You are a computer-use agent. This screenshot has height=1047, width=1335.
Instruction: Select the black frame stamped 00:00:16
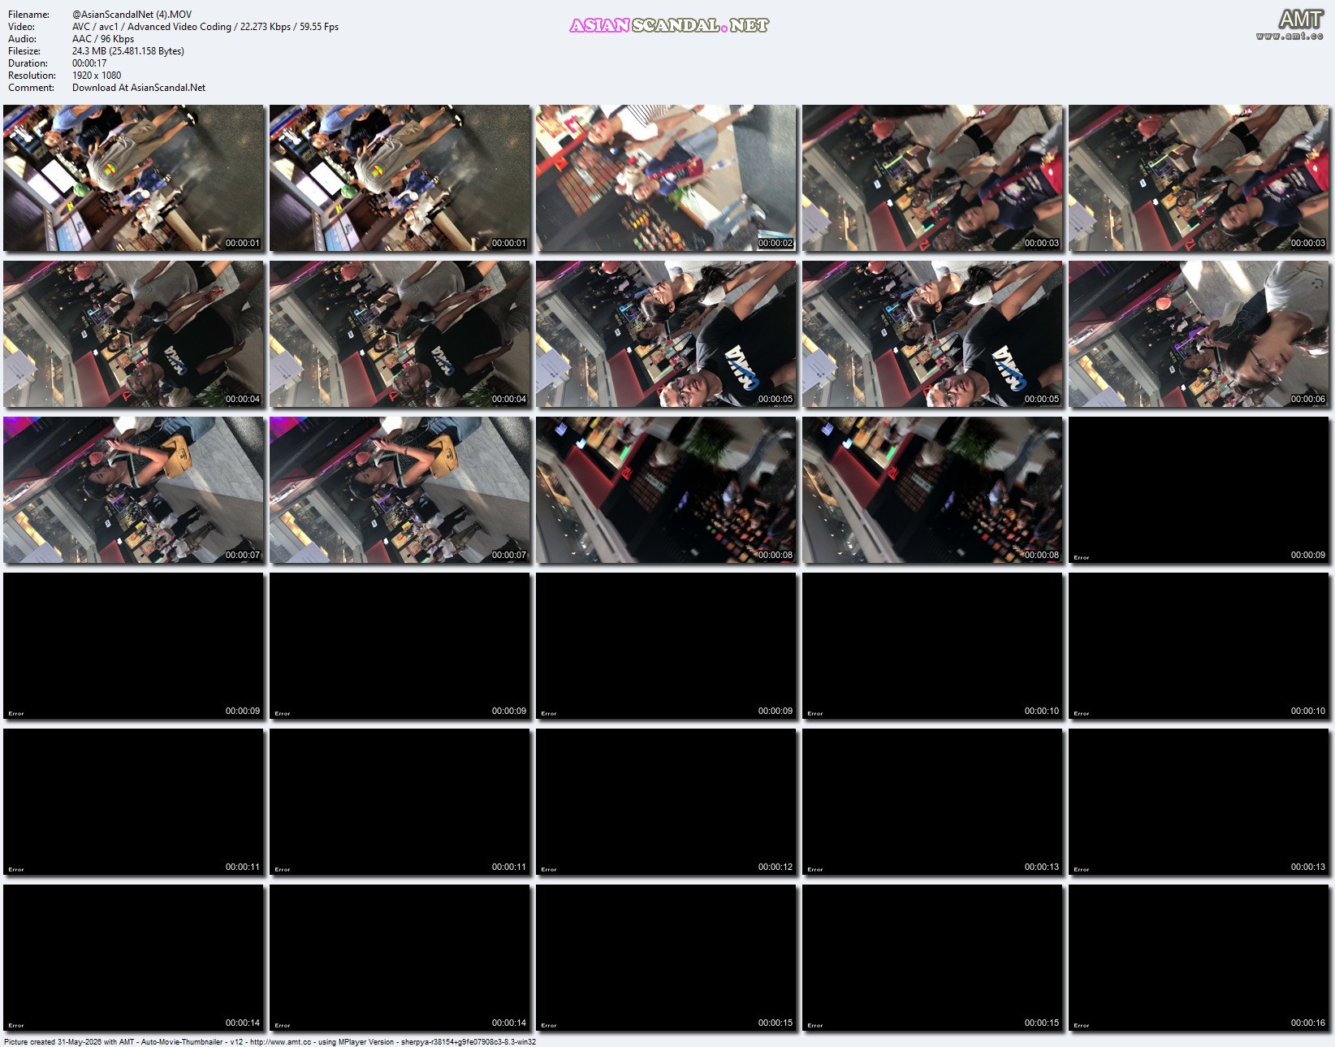(x=1199, y=958)
